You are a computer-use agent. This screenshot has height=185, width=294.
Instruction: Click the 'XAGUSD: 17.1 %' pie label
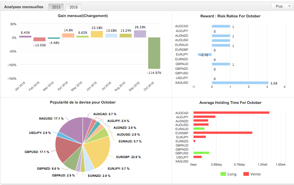[x=51, y=119]
